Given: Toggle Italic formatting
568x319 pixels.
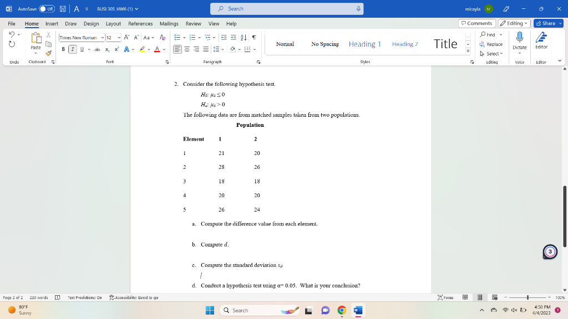Looking at the screenshot, I should click(73, 49).
